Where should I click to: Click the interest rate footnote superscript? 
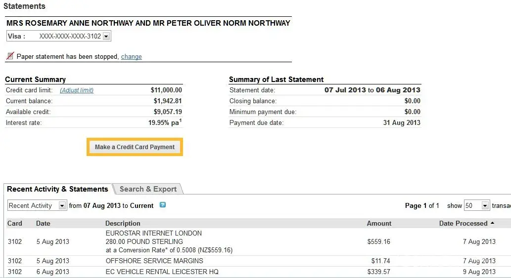(181, 120)
